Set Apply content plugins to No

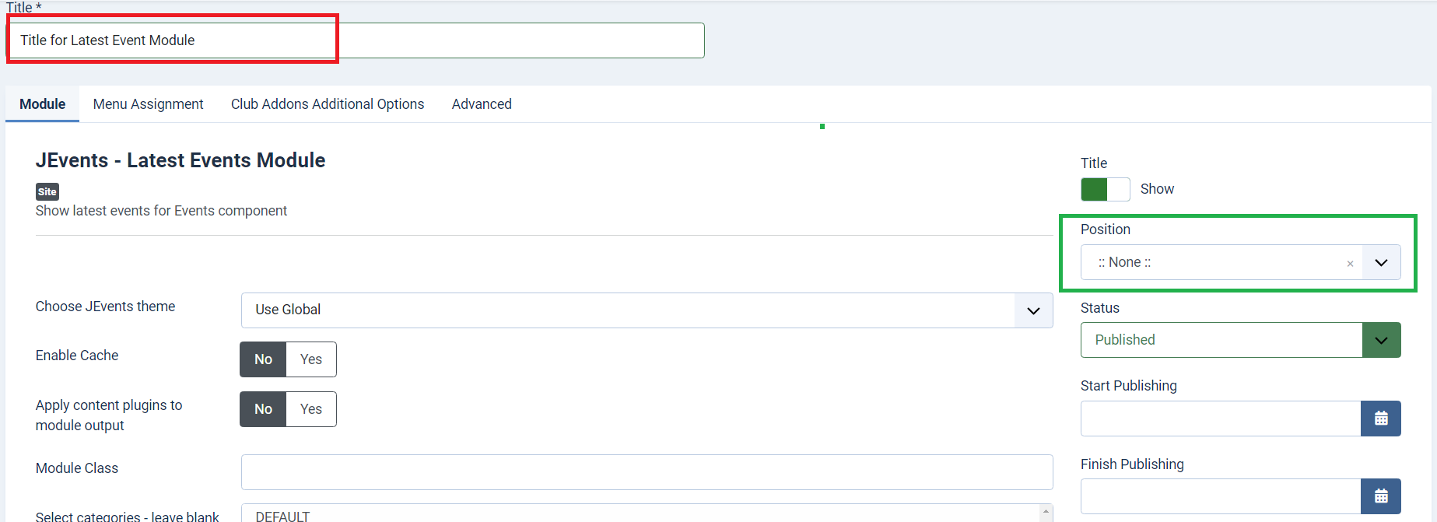click(x=263, y=409)
